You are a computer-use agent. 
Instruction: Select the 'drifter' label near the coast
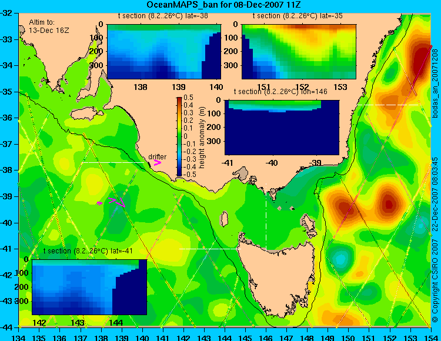[x=157, y=157]
